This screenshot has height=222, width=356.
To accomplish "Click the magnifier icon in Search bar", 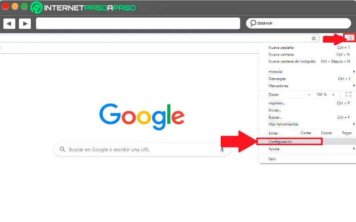I will point(253,23).
